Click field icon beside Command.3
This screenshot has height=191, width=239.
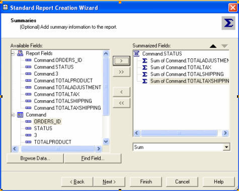coord(28,74)
